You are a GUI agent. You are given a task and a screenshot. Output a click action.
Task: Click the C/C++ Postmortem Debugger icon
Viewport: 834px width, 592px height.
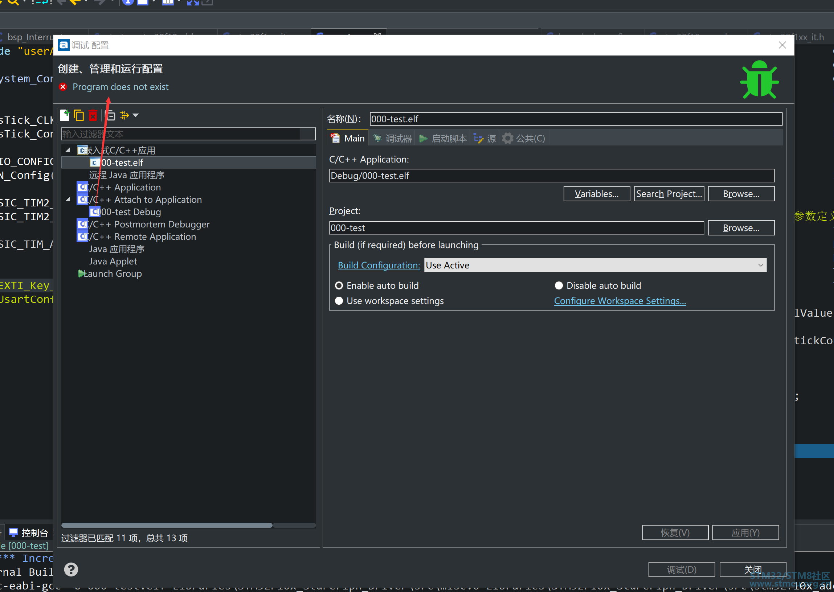pyautogui.click(x=82, y=224)
